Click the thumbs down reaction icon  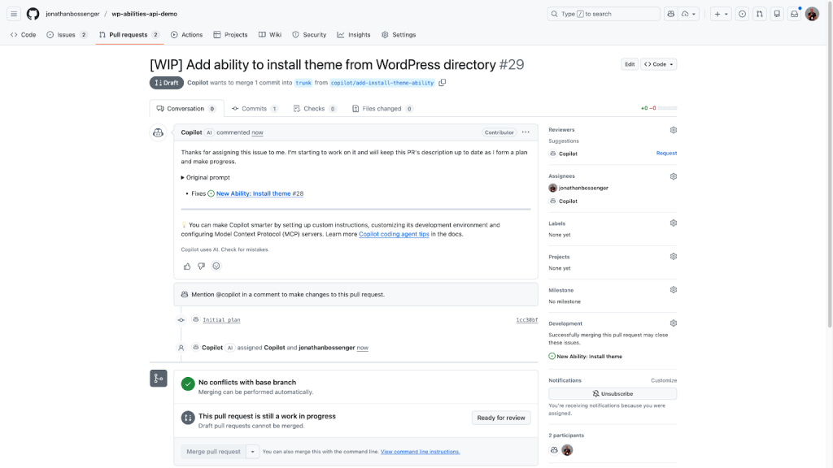202,266
